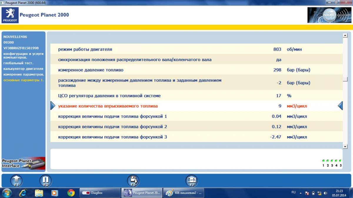Click green status indicator number 5
This screenshot has width=353, height=198.
(341, 161)
